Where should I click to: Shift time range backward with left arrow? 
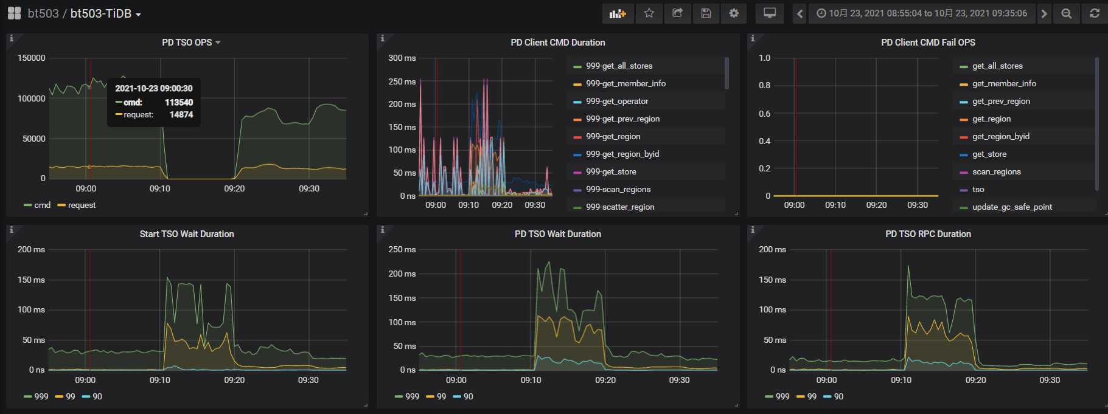click(800, 13)
